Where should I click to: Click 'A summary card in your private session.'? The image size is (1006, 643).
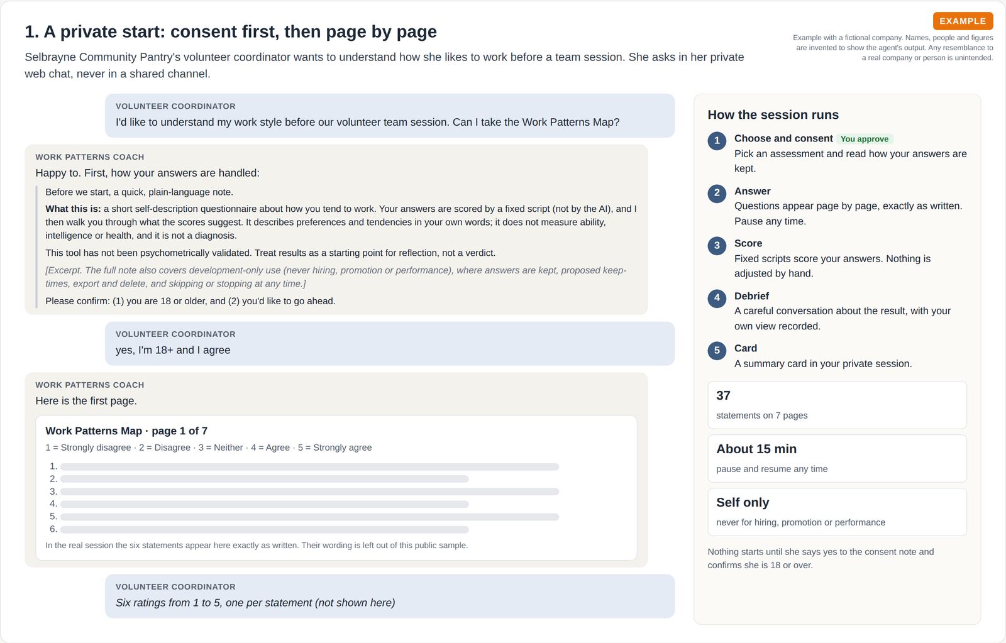[x=823, y=363]
